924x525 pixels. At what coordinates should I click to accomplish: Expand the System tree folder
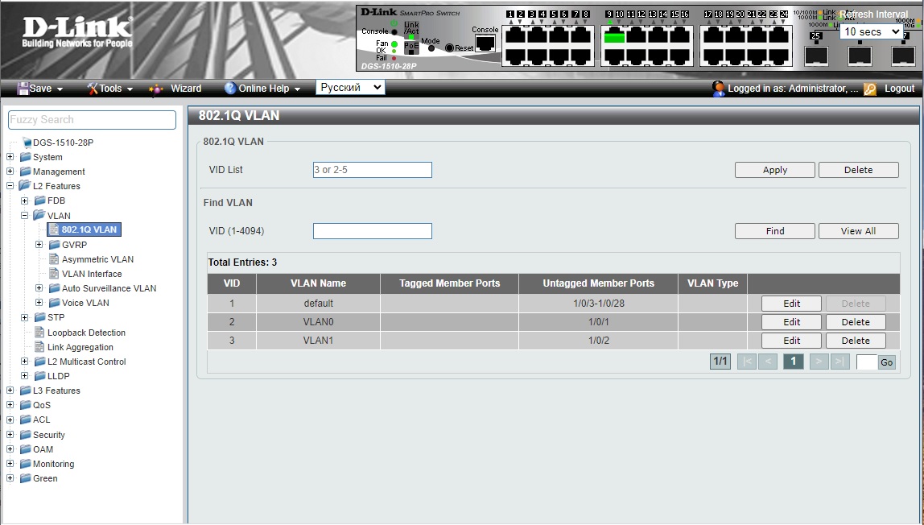click(x=10, y=157)
